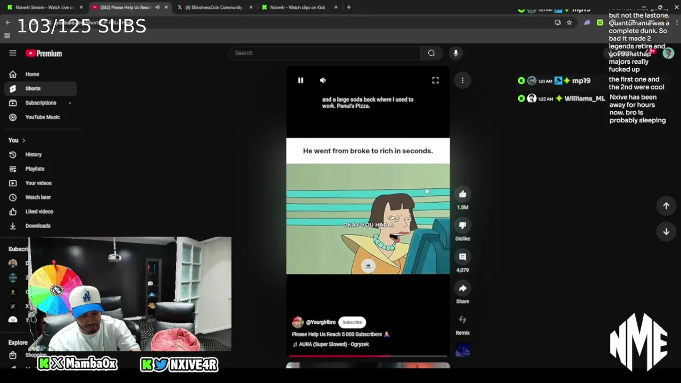Open the green Kick extension icon
The width and height of the screenshot is (681, 383).
point(600,22)
